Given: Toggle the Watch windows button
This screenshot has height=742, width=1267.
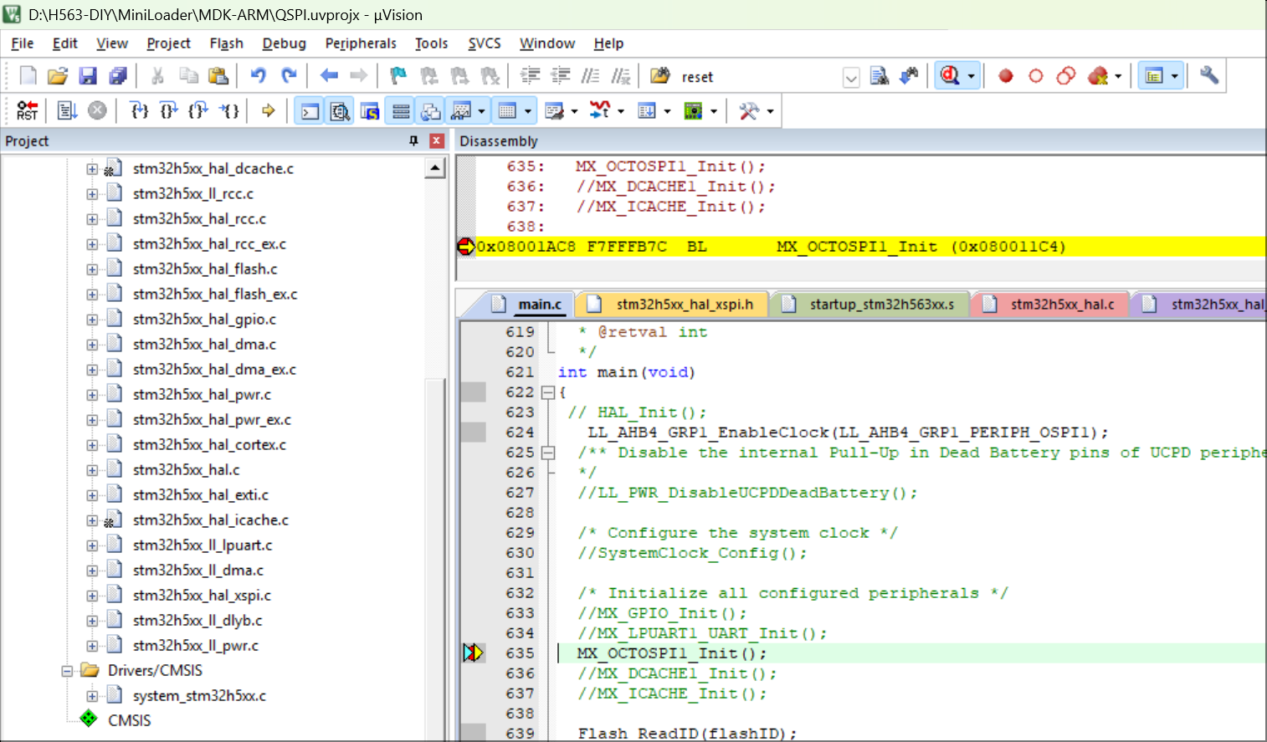Looking at the screenshot, I should pos(461,110).
